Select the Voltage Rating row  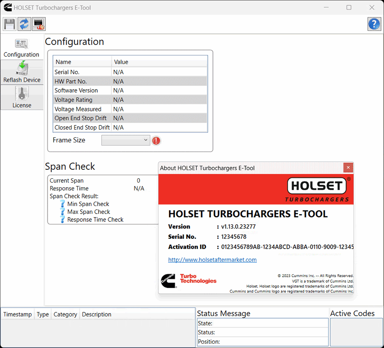click(130, 100)
